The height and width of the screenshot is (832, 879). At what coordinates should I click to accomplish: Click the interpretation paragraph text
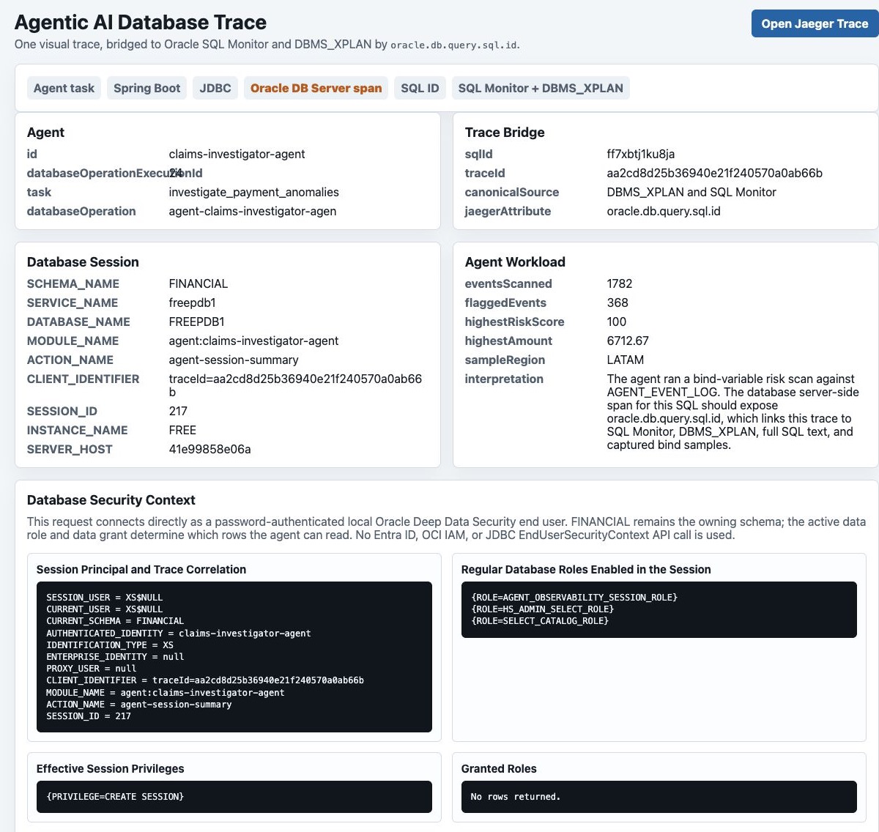(732, 412)
